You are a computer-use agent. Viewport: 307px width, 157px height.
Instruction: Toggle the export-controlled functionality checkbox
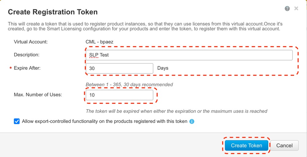(17, 121)
